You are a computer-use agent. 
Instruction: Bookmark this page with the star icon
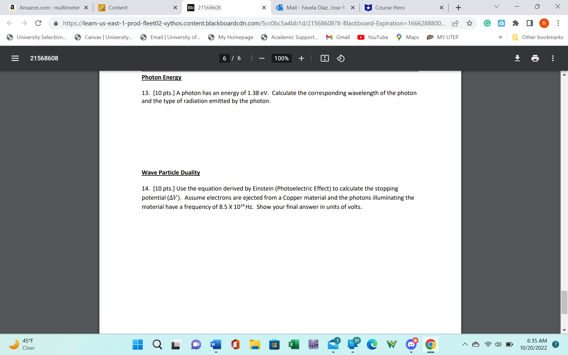tap(469, 23)
